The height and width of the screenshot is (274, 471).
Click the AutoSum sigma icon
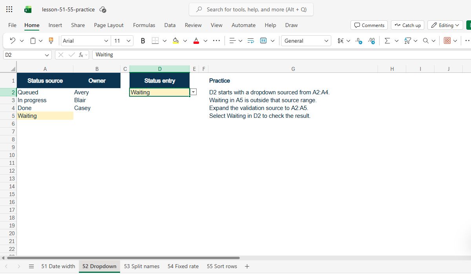pyautogui.click(x=387, y=41)
